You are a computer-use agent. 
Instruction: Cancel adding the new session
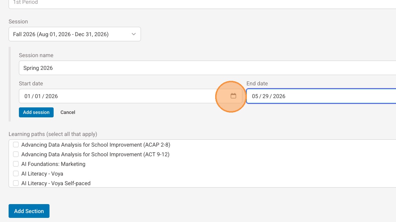[x=68, y=112]
